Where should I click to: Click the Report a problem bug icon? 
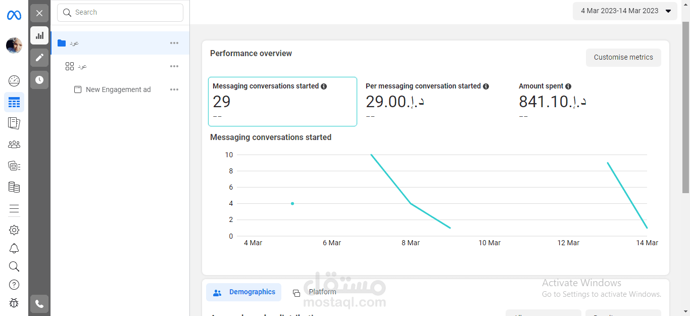coord(14,303)
